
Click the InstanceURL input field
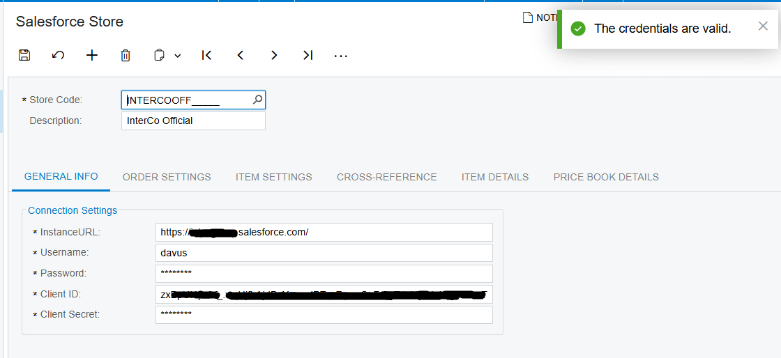tap(324, 232)
